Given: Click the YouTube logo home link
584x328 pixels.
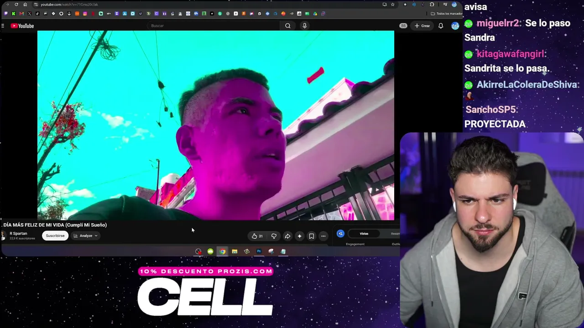Looking at the screenshot, I should point(22,26).
